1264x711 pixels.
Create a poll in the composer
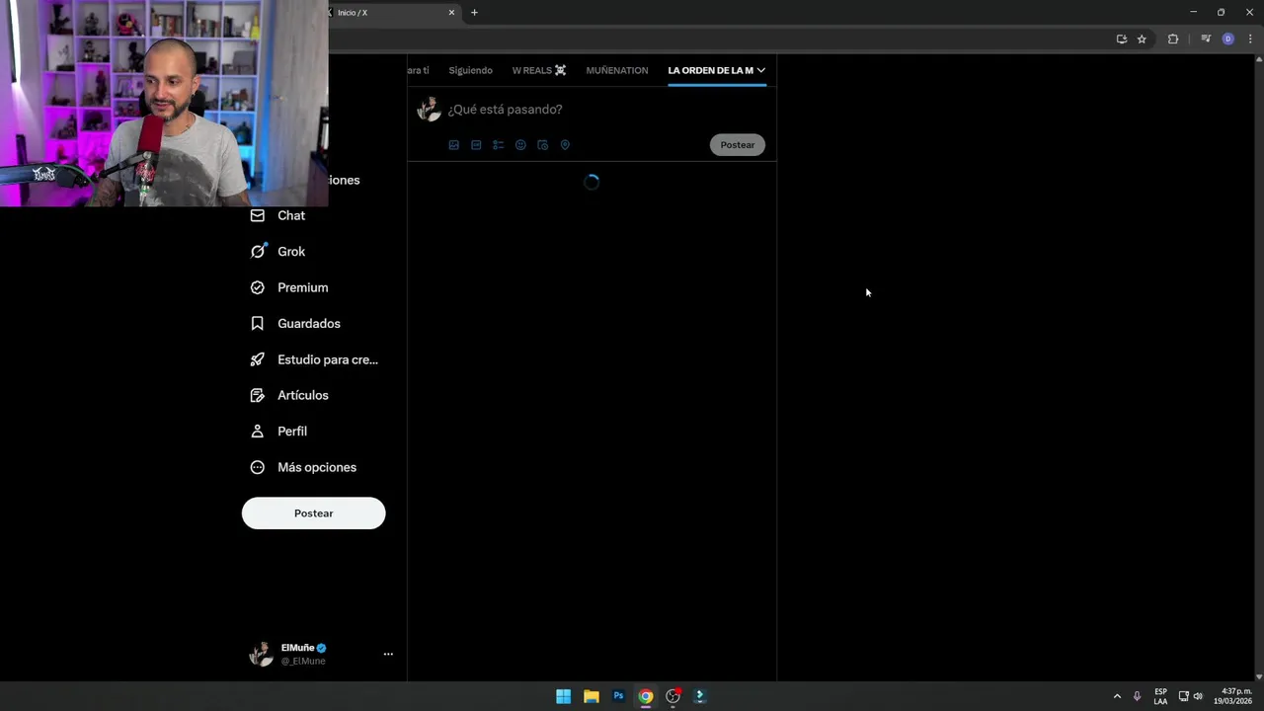coord(498,145)
